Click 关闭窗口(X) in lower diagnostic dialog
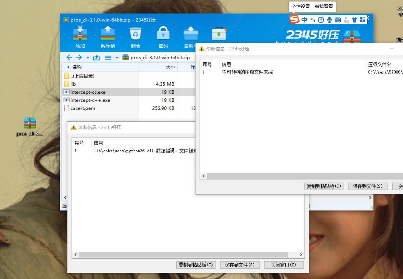Viewport: 403px width, 279px height. pos(284,265)
